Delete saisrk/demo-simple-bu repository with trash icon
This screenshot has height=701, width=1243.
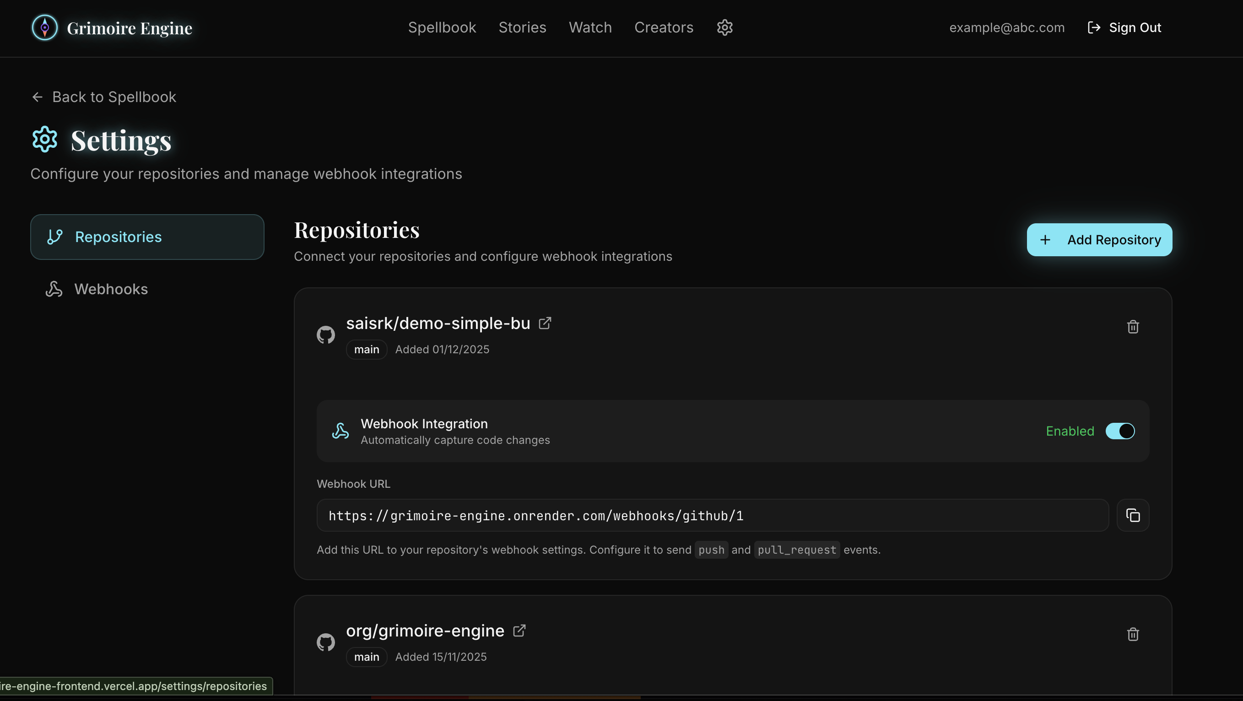[x=1133, y=327]
